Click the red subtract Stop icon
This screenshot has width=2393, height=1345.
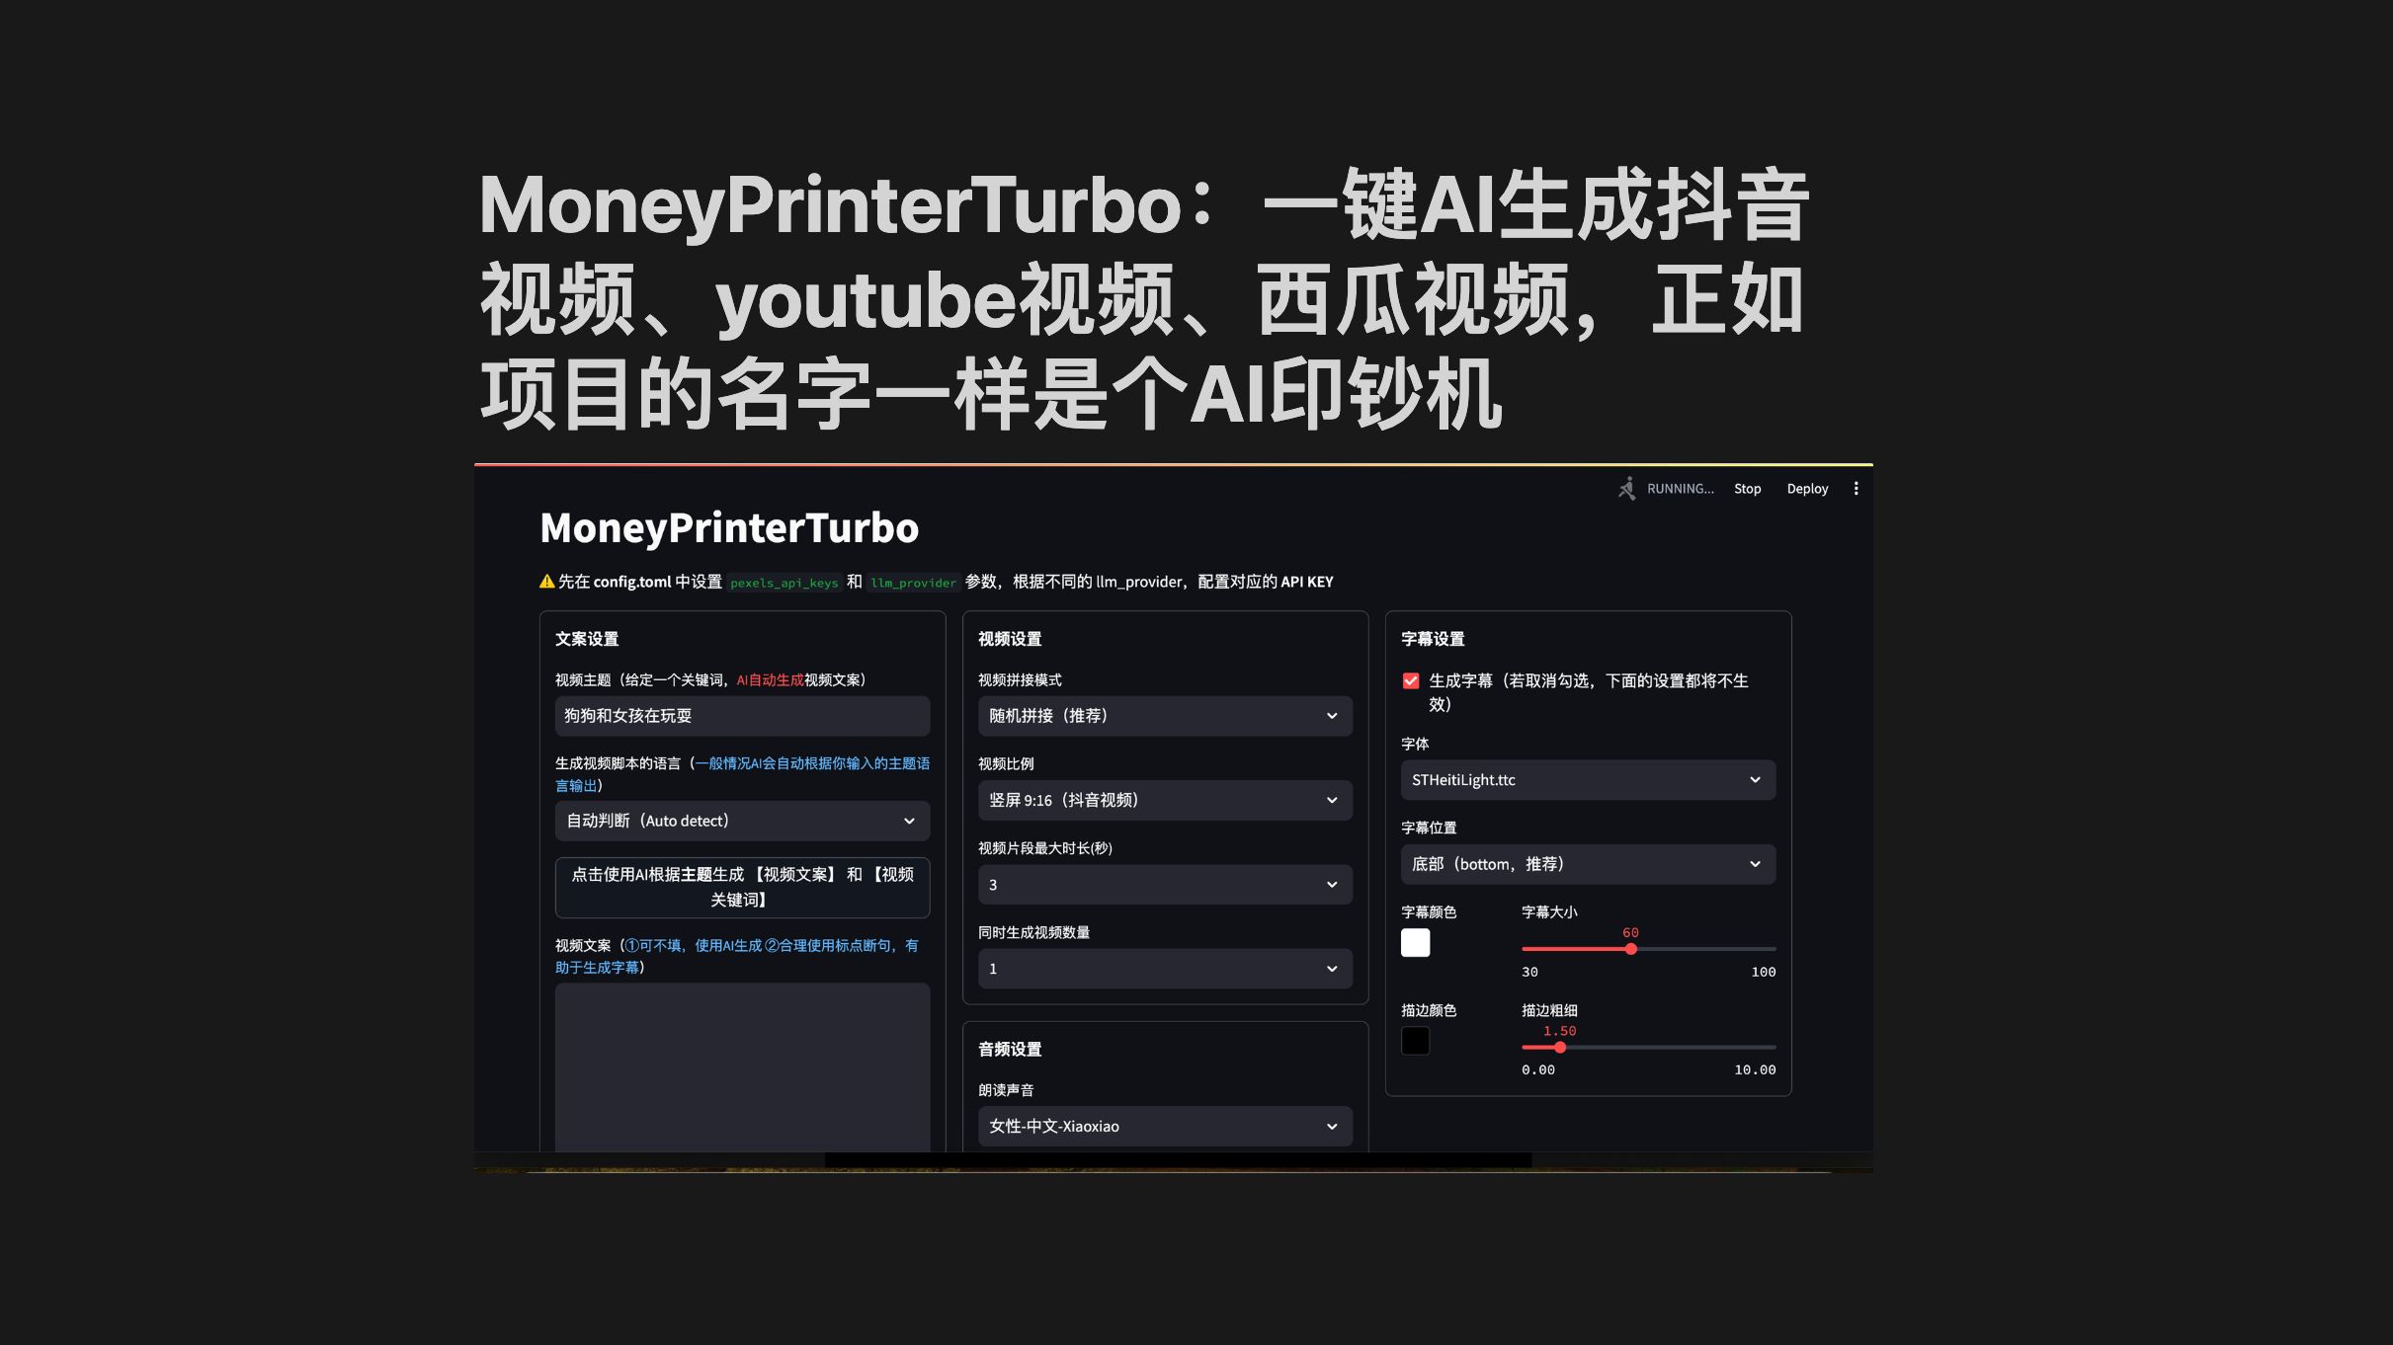coord(1747,488)
